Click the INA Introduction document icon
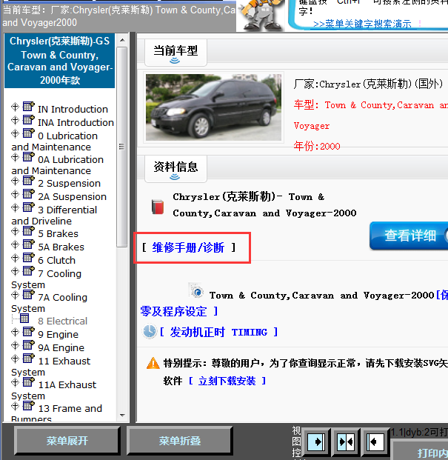This screenshot has height=460, width=448. 28,119
